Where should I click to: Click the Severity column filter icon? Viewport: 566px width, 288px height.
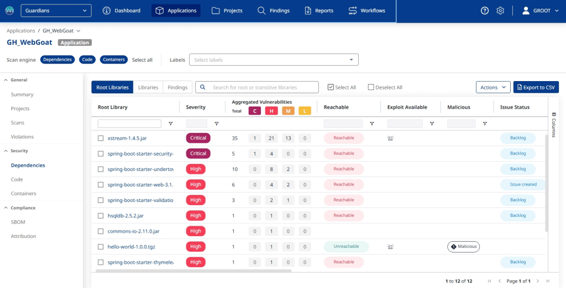[217, 124]
